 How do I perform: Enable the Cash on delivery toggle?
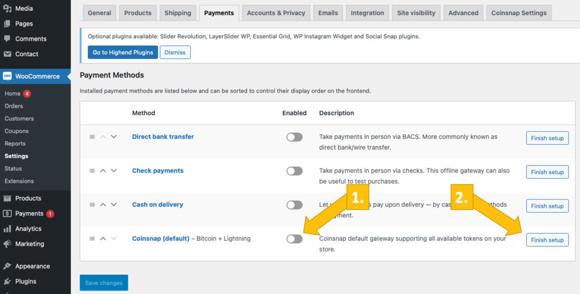[x=294, y=205]
